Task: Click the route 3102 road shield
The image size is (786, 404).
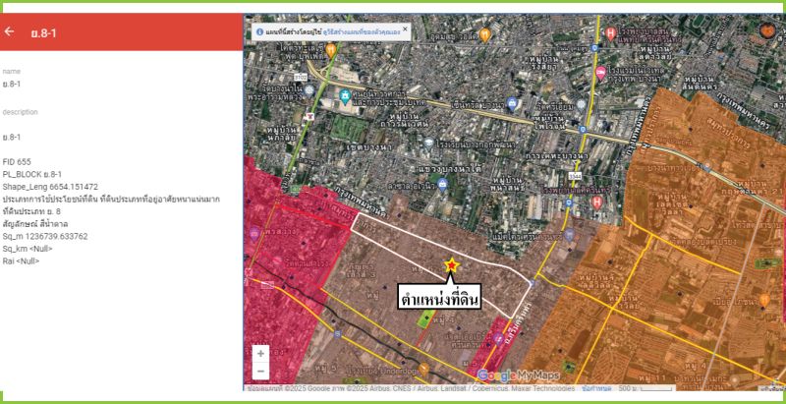Action: (x=301, y=78)
